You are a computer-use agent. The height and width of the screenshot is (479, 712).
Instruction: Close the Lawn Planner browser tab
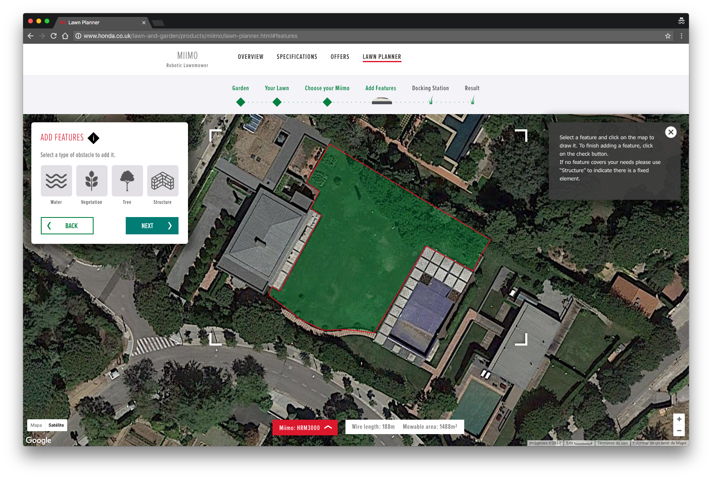point(144,23)
